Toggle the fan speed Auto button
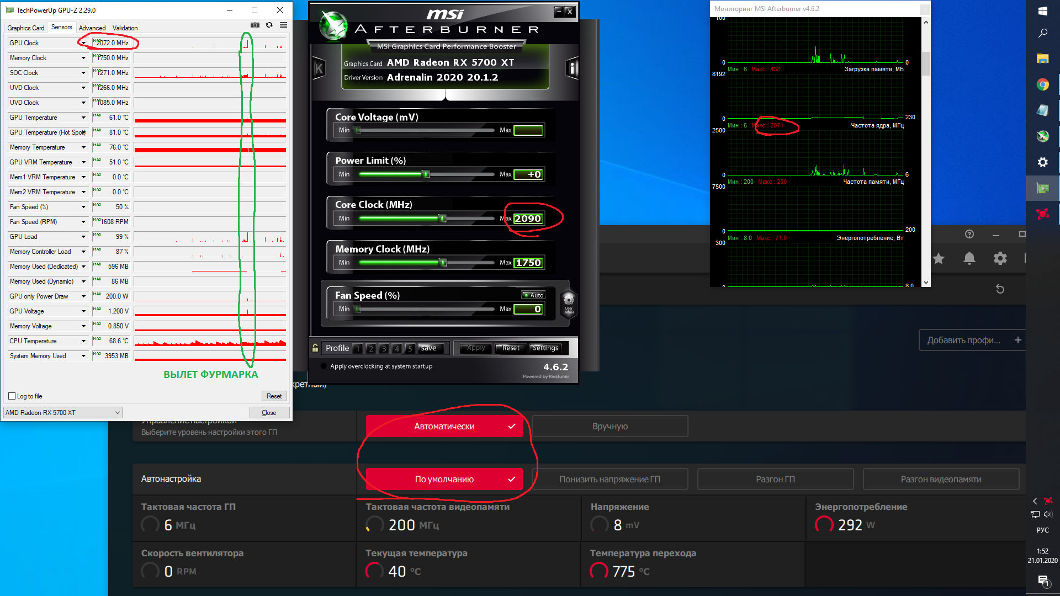This screenshot has width=1060, height=596. (533, 295)
